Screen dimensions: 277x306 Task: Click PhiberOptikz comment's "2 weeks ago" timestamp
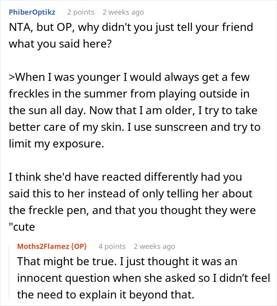[x=123, y=12]
